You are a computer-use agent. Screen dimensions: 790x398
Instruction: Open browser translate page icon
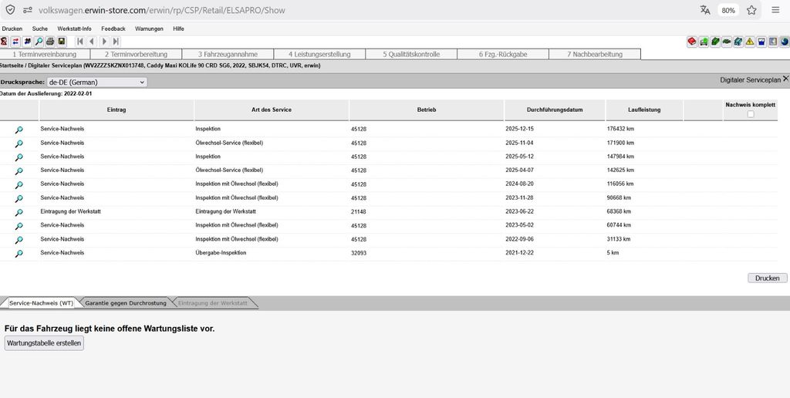(x=704, y=10)
